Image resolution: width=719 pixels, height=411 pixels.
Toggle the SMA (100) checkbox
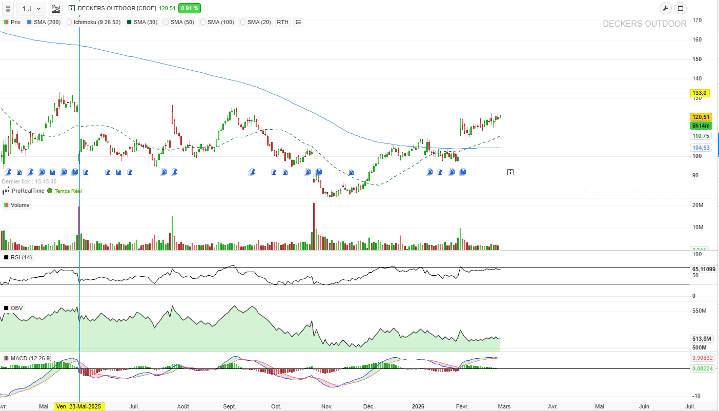click(x=202, y=22)
